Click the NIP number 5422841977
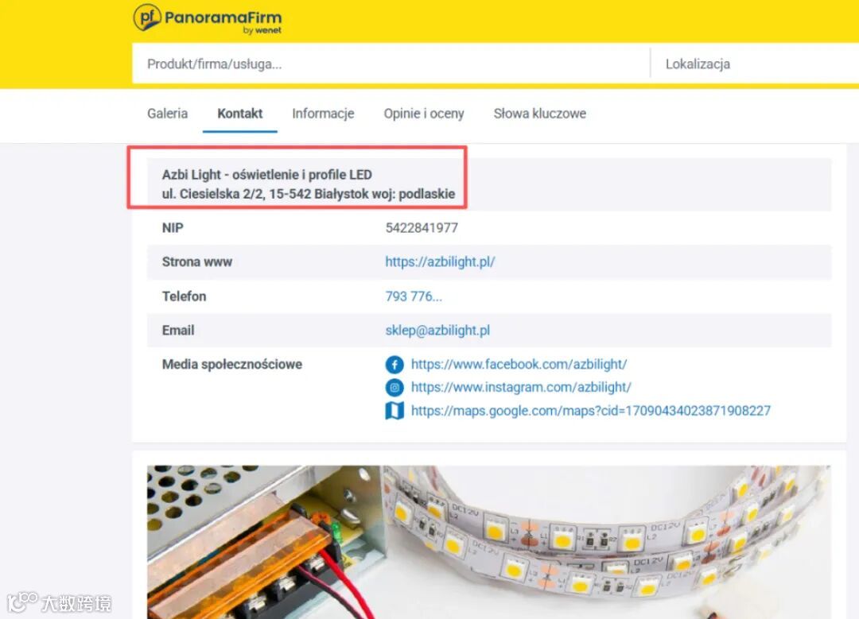Viewport: 859px width, 619px height. 422,228
